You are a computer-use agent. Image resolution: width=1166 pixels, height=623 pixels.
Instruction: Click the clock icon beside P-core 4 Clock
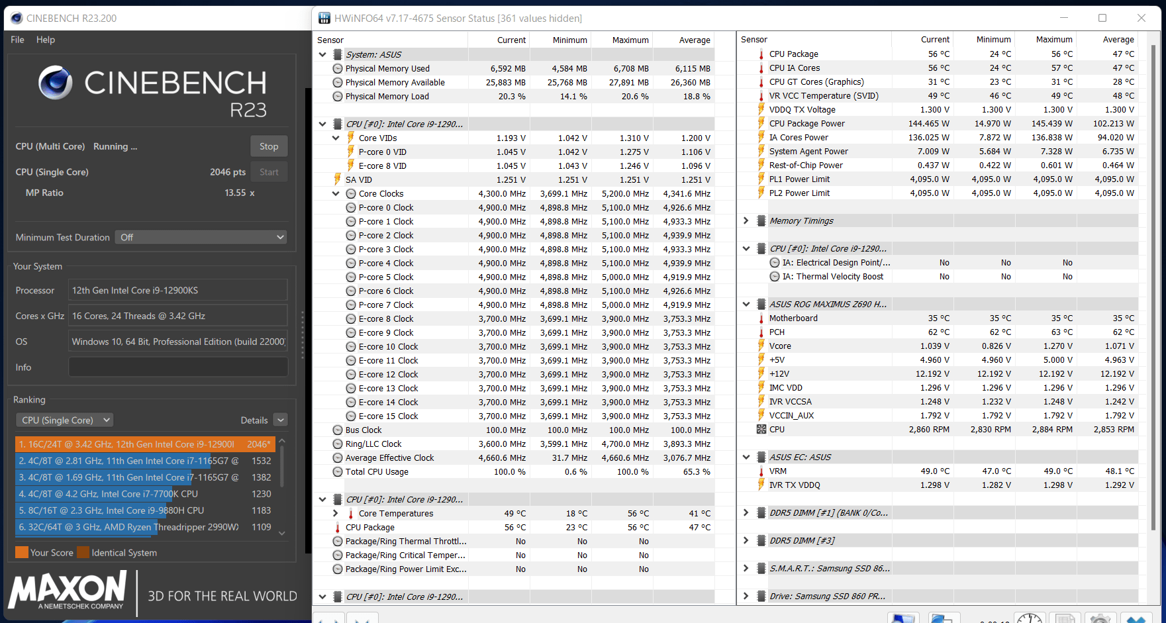tap(351, 264)
